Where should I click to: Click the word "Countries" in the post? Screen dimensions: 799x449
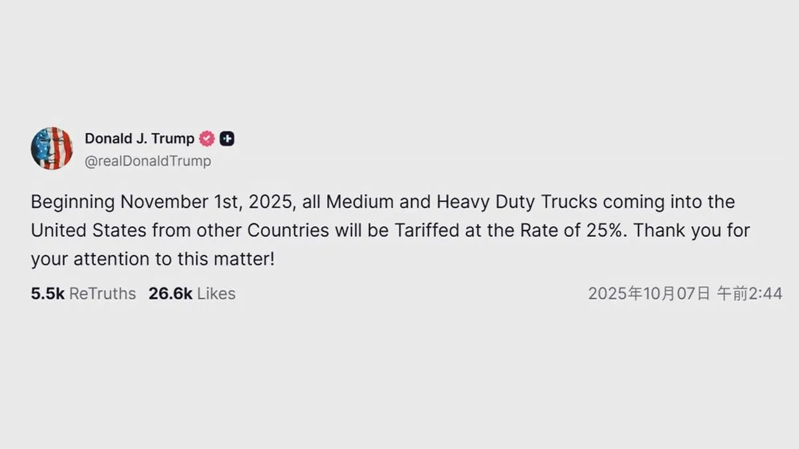pyautogui.click(x=288, y=231)
